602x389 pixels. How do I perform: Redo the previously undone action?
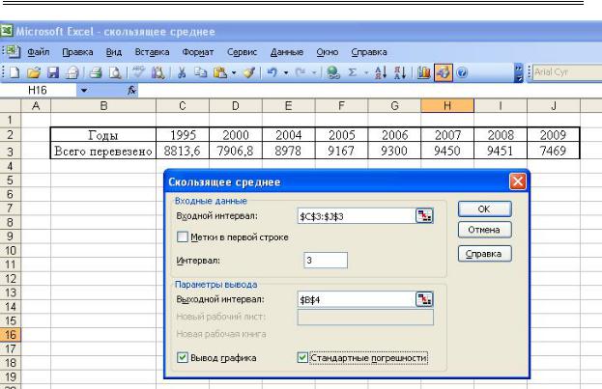[x=301, y=72]
